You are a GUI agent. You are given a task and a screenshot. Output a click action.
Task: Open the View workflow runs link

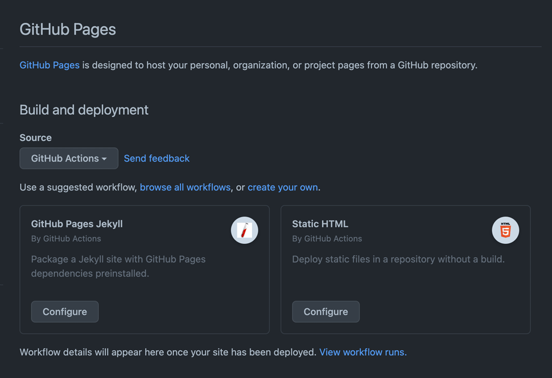tap(363, 352)
